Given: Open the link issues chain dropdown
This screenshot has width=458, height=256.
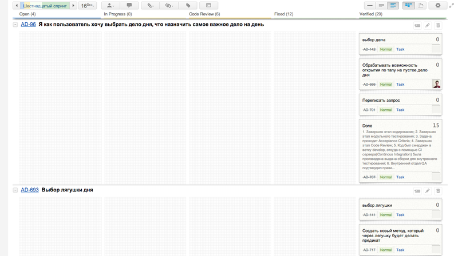Looking at the screenshot, I should tap(169, 6).
